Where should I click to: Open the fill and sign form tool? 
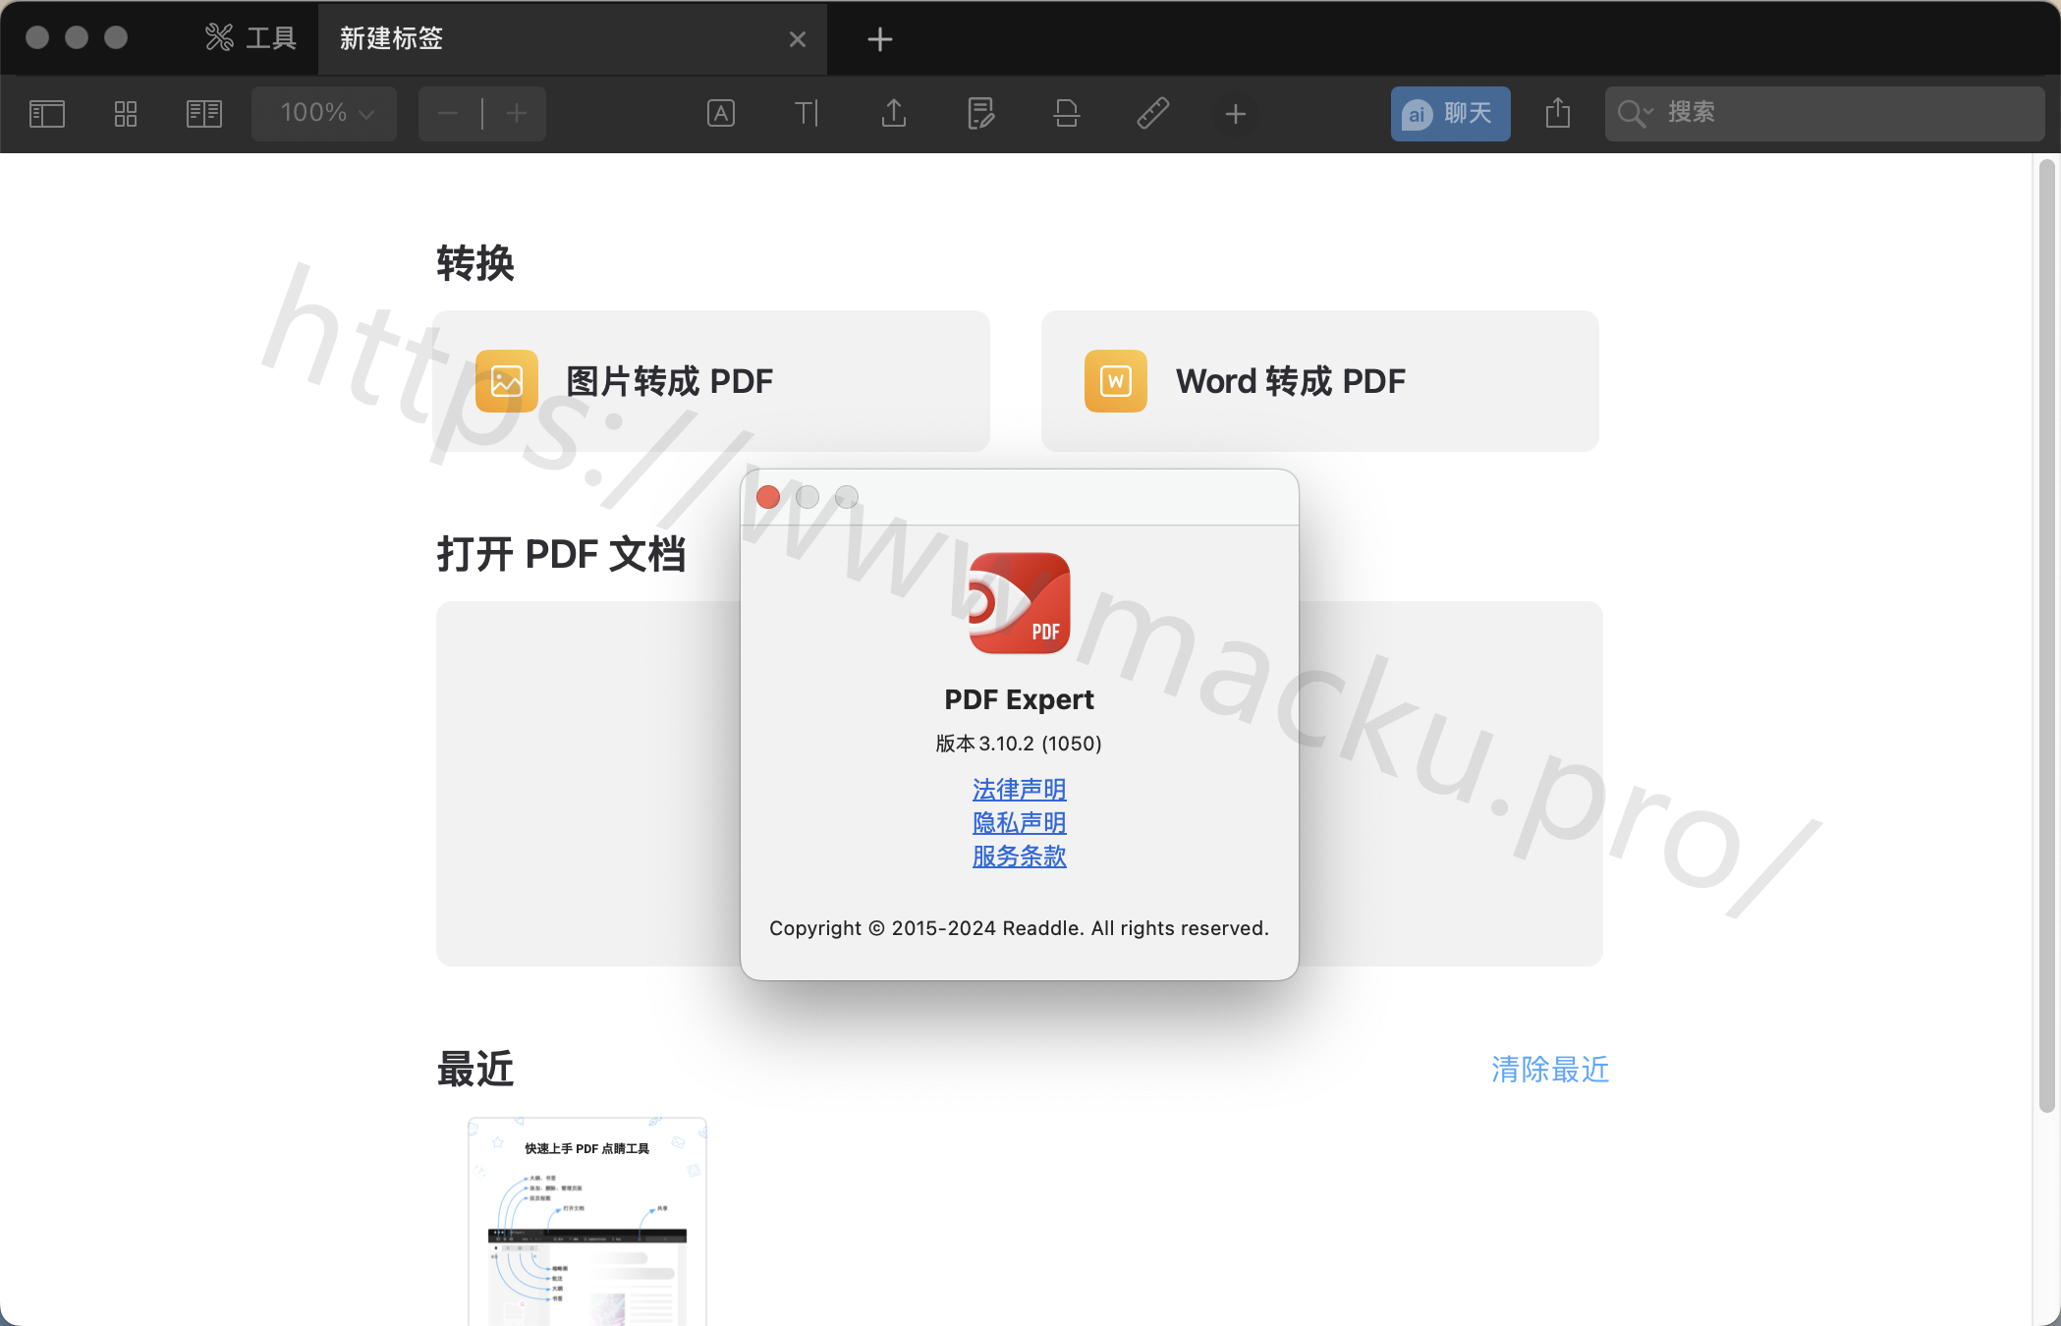(980, 114)
